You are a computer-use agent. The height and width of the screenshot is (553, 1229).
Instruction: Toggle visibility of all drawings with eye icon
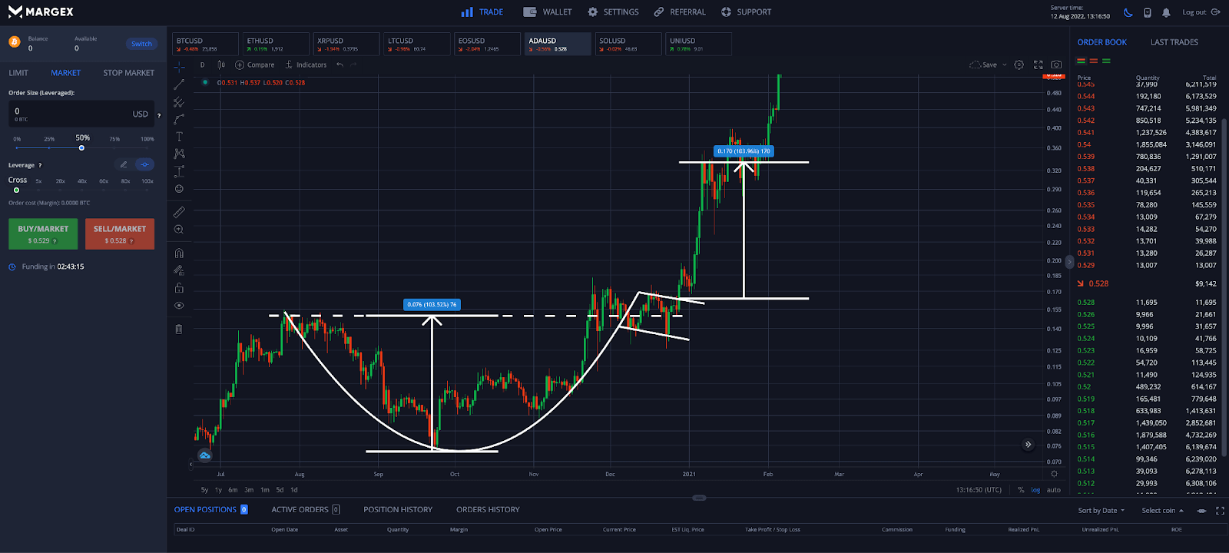coord(179,306)
